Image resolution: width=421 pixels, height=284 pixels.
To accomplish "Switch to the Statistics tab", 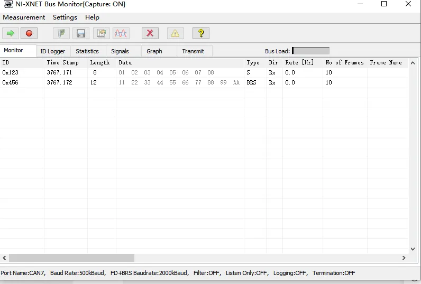I will [88, 51].
